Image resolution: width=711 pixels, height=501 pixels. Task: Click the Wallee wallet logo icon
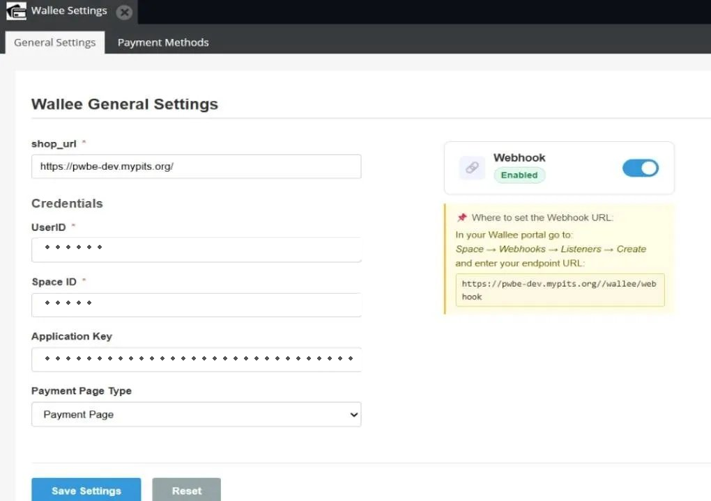click(x=16, y=11)
